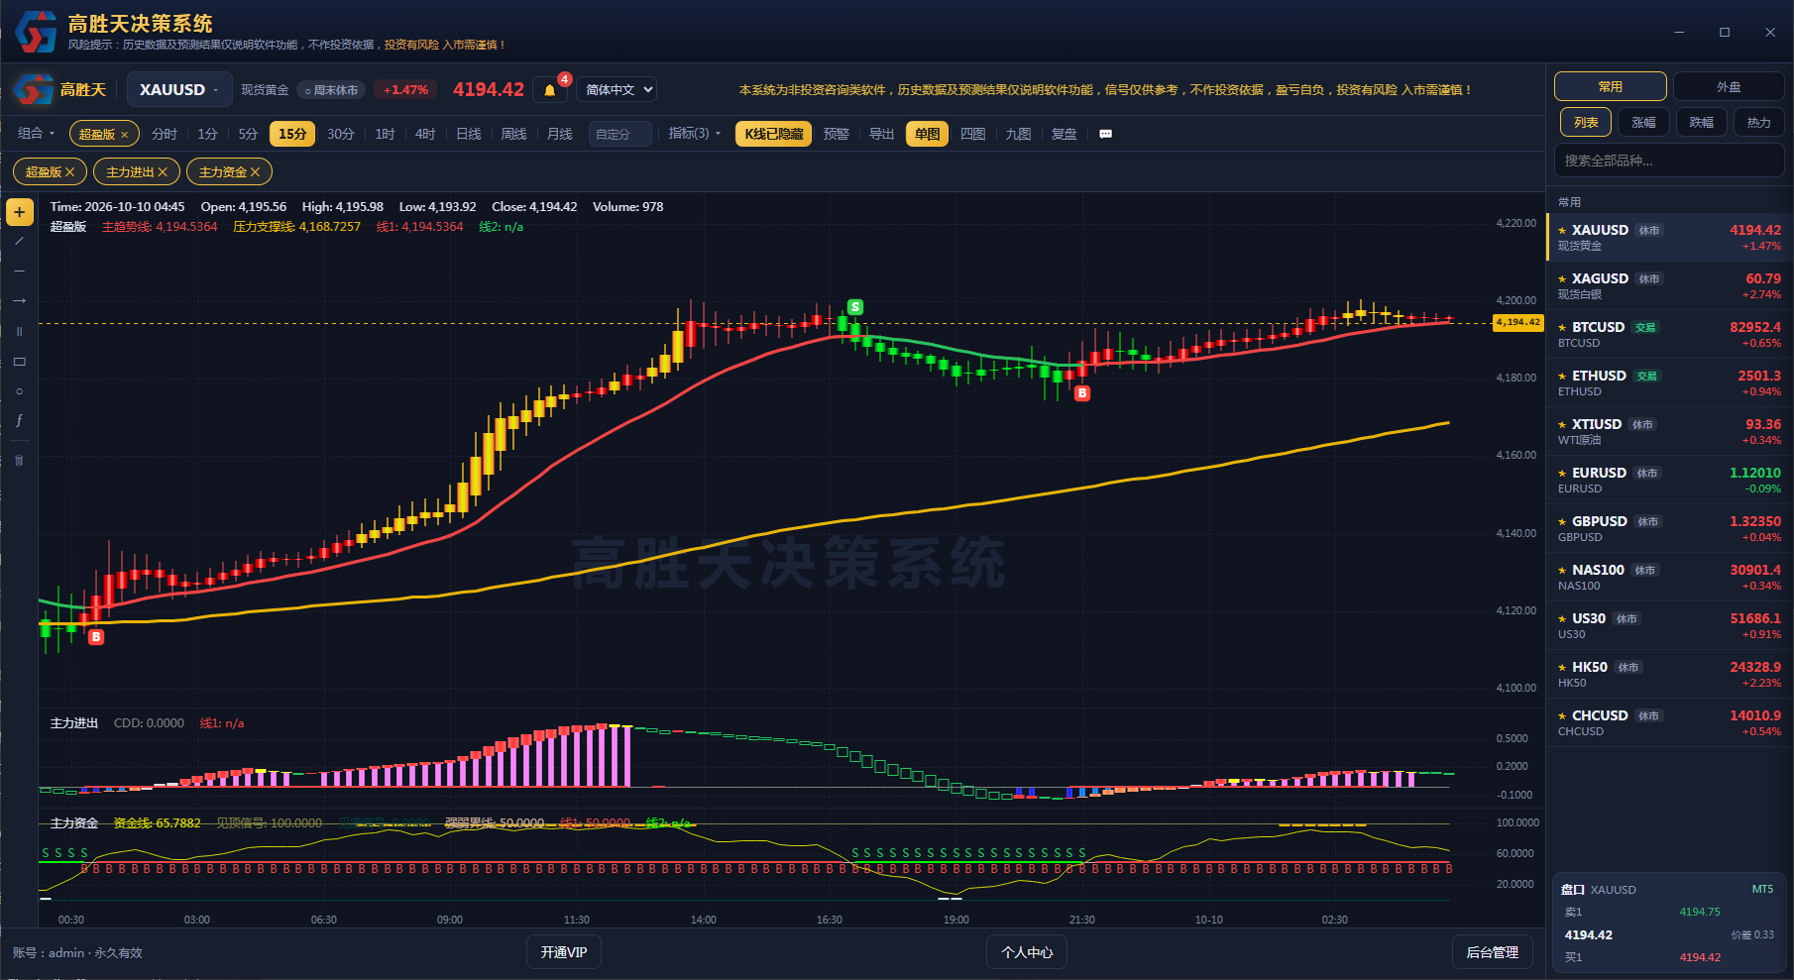Select the rectangle drawing tool
This screenshot has height=980, width=1794.
pos(19,362)
